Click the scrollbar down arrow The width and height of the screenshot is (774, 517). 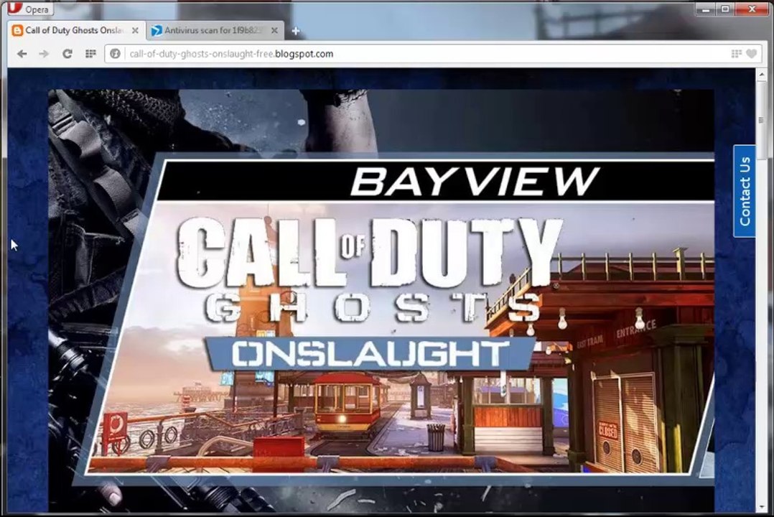[x=761, y=507]
